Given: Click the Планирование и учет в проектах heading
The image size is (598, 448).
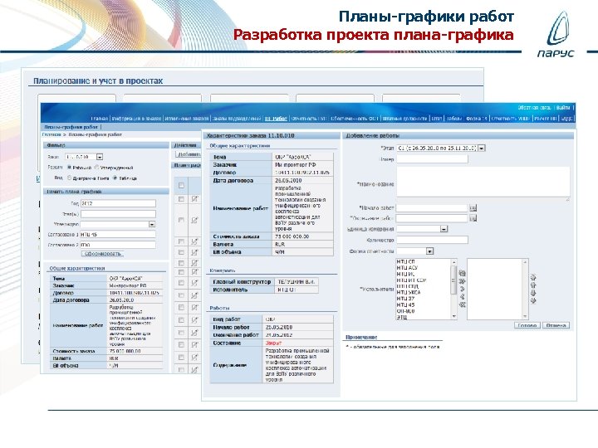Looking at the screenshot, I should click(x=98, y=81).
